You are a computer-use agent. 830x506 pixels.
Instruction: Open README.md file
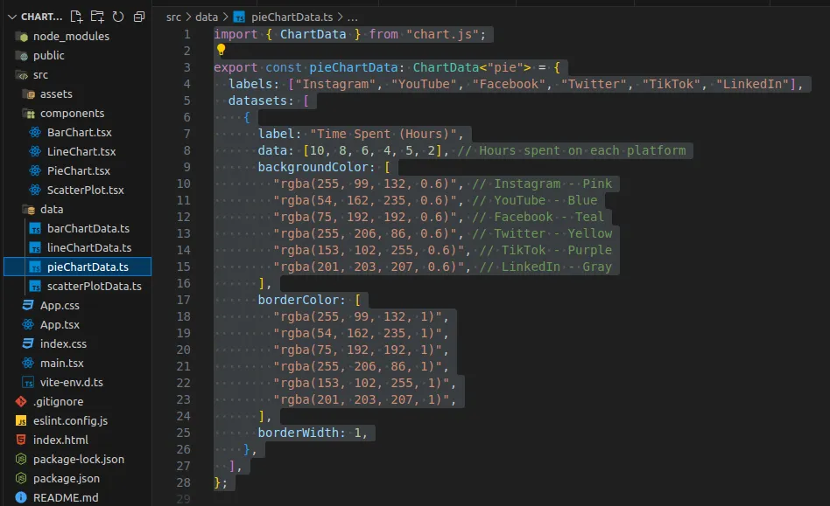(x=65, y=497)
